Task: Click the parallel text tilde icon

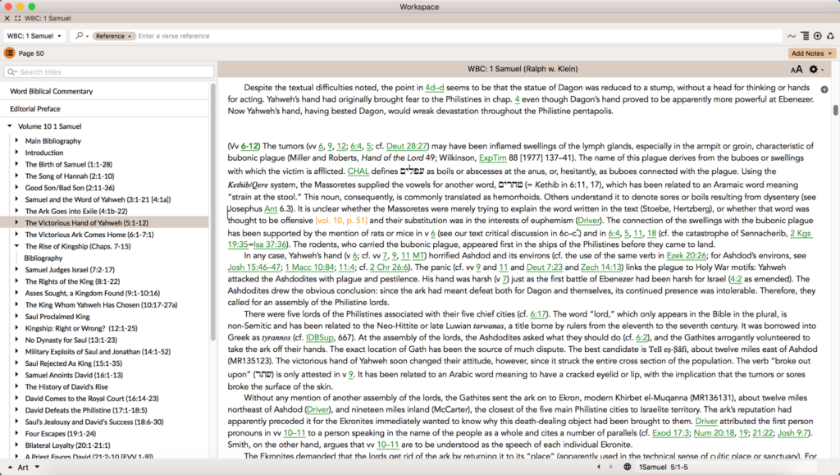Action: 792,35
